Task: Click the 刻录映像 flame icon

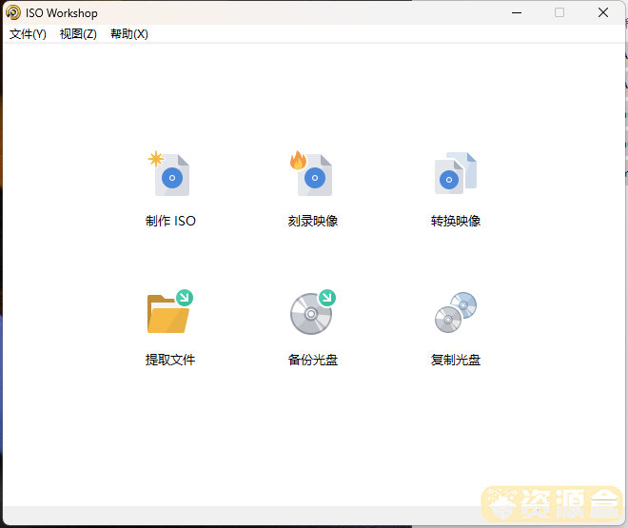Action: (312, 174)
